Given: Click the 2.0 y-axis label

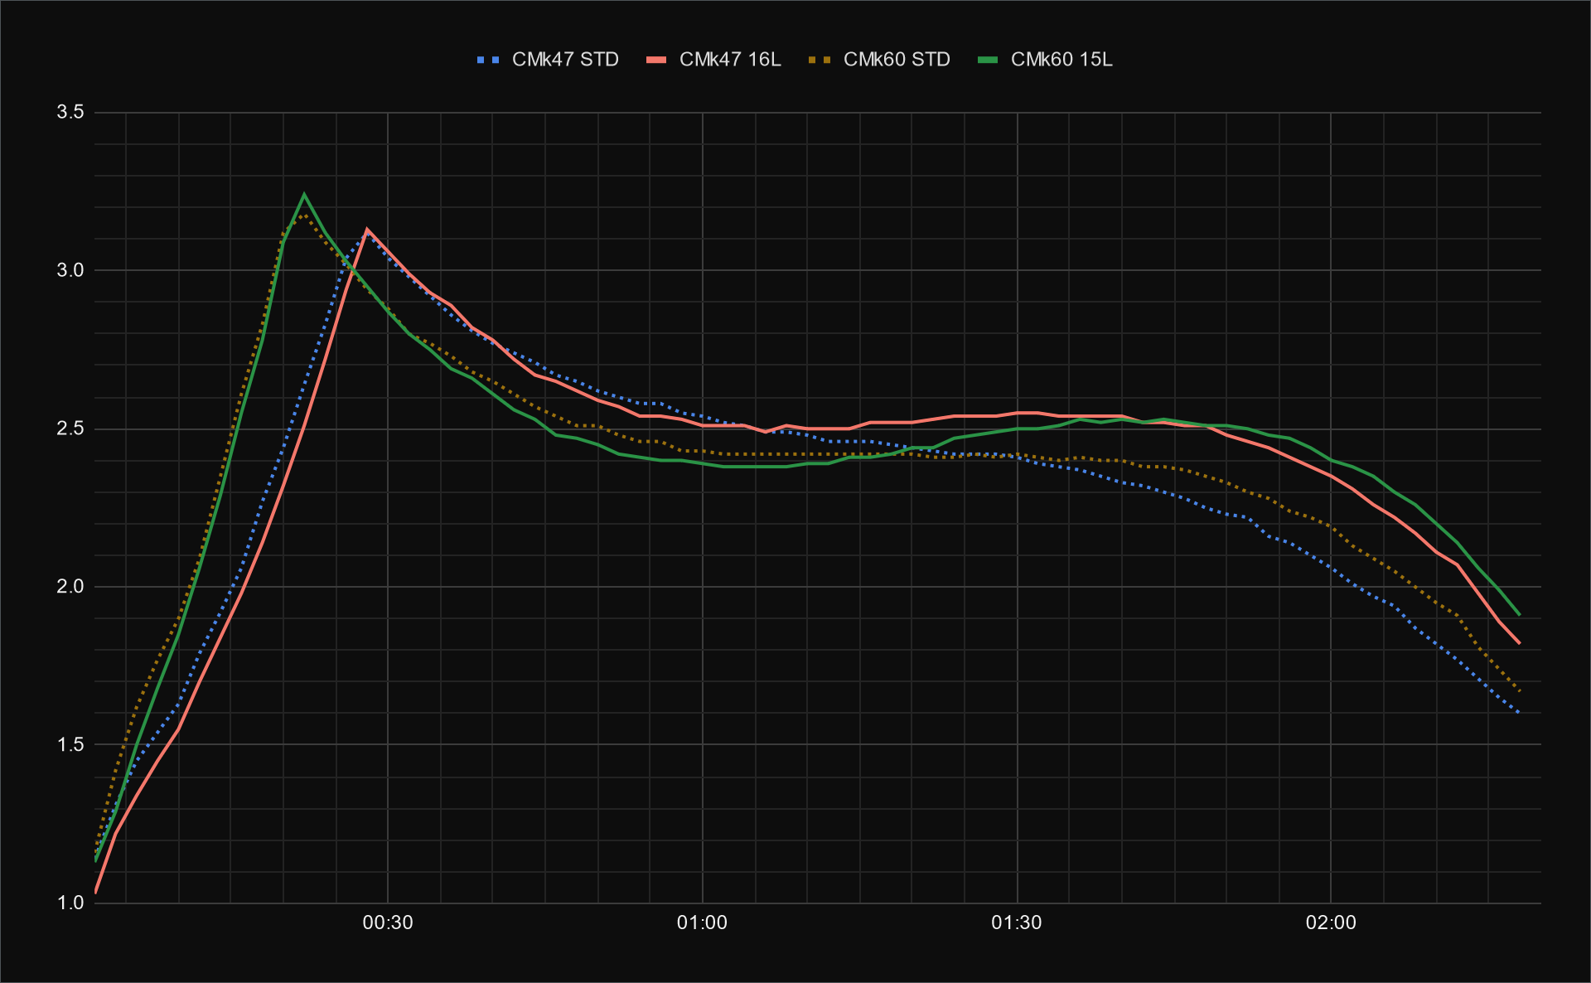Looking at the screenshot, I should point(70,586).
